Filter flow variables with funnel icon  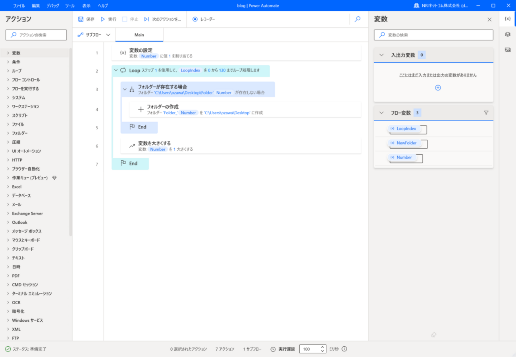(486, 113)
